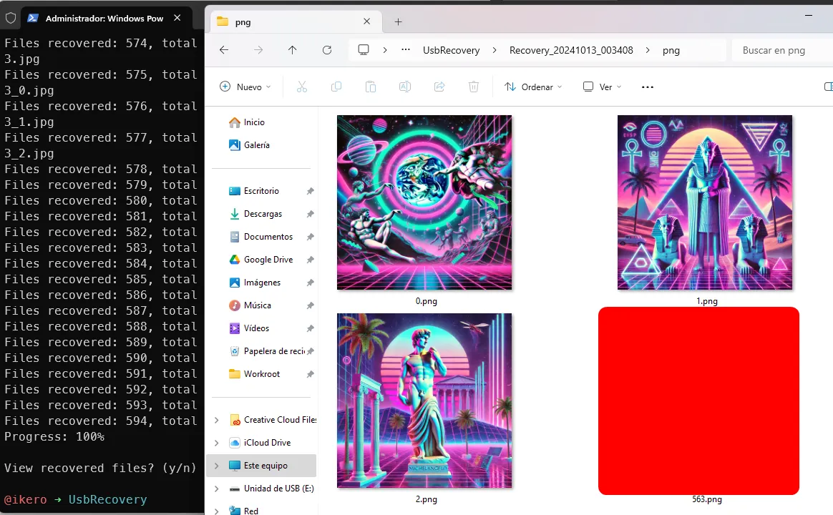Open the Ordenar sort dropdown
The height and width of the screenshot is (515, 833).
click(533, 87)
